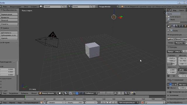Viewport: 187px width, 105px height.
Task: Click the OpenGL render image camera icon
Action: pyautogui.click(x=132, y=93)
